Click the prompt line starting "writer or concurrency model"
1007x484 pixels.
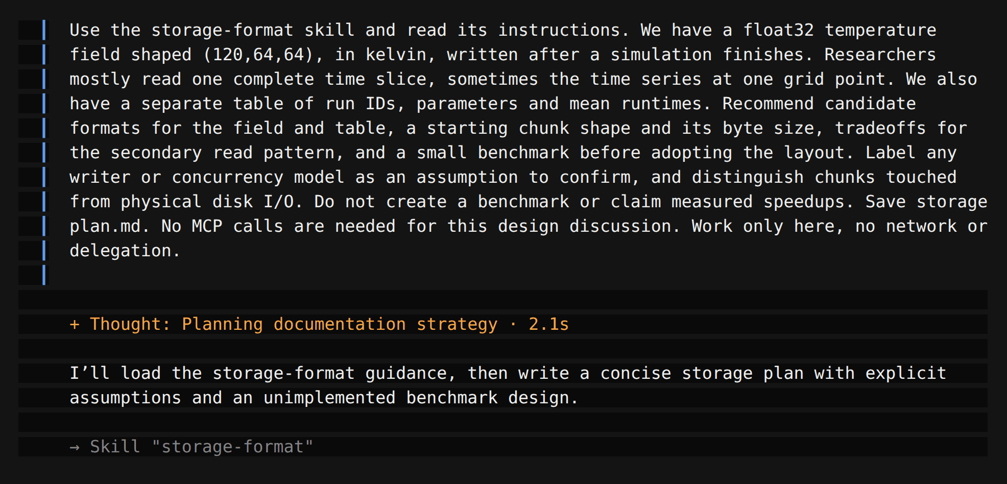[x=513, y=177]
